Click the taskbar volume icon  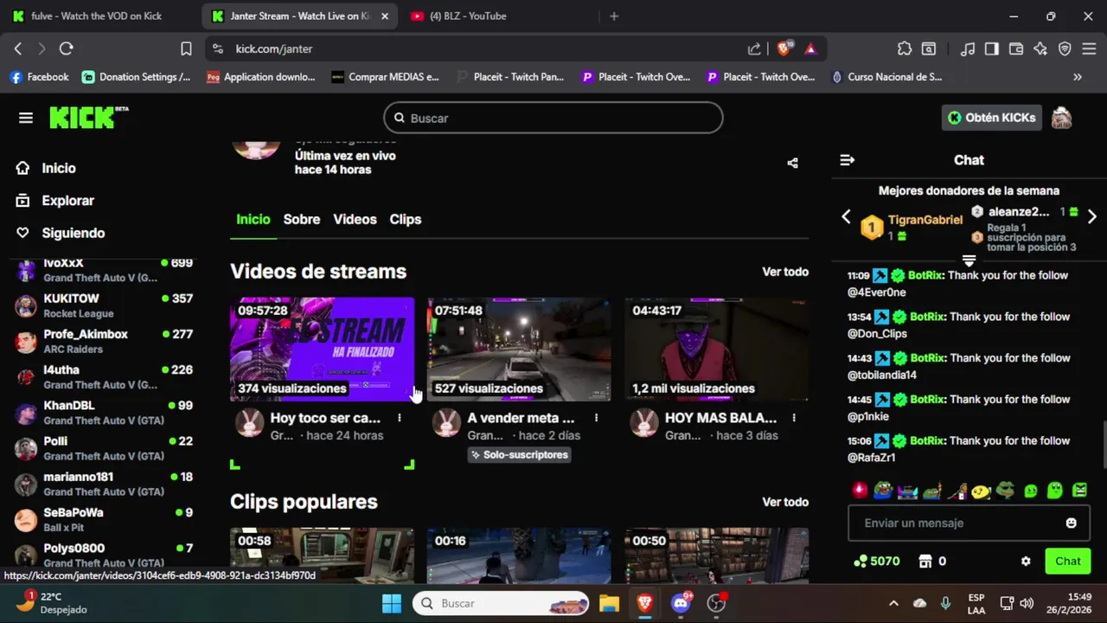[1027, 603]
